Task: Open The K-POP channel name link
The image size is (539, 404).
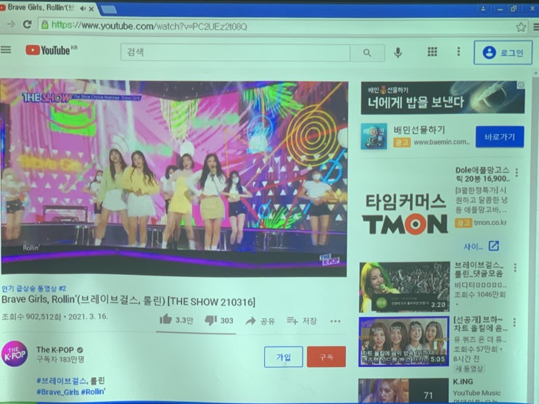Action: click(55, 350)
